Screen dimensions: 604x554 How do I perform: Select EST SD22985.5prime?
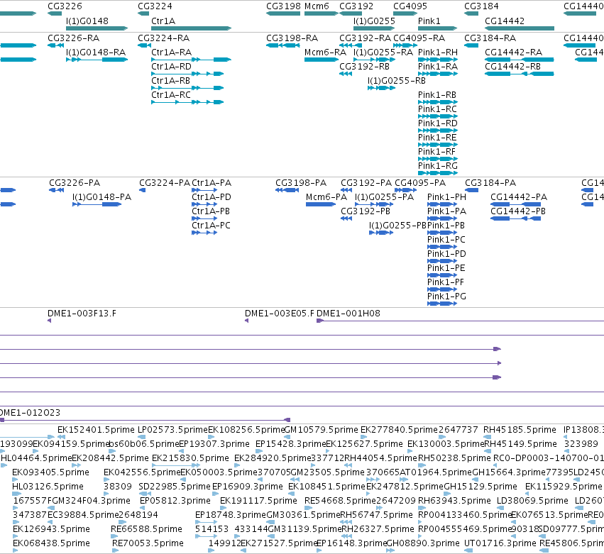click(175, 486)
